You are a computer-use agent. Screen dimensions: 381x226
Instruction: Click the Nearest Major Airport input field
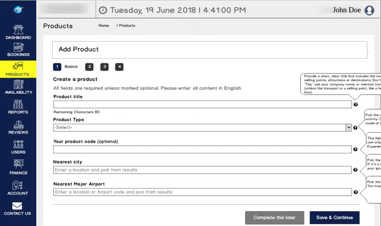203,192
